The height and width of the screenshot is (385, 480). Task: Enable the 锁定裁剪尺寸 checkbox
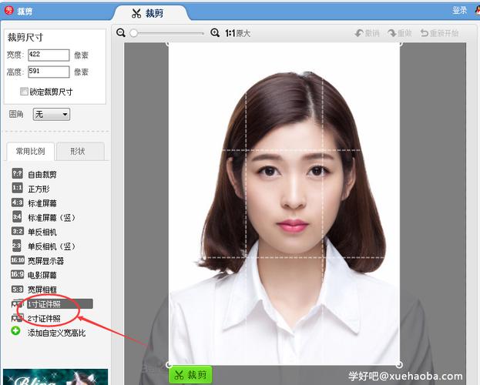tap(24, 91)
